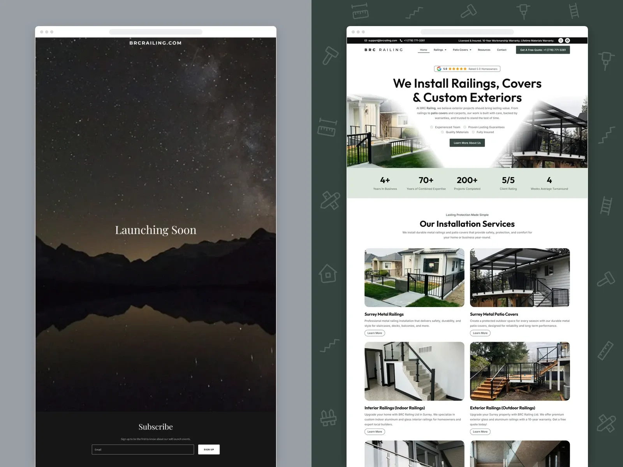The image size is (623, 467).
Task: Click the envelope icon beside support@brcrailing.com
Action: [366, 40]
